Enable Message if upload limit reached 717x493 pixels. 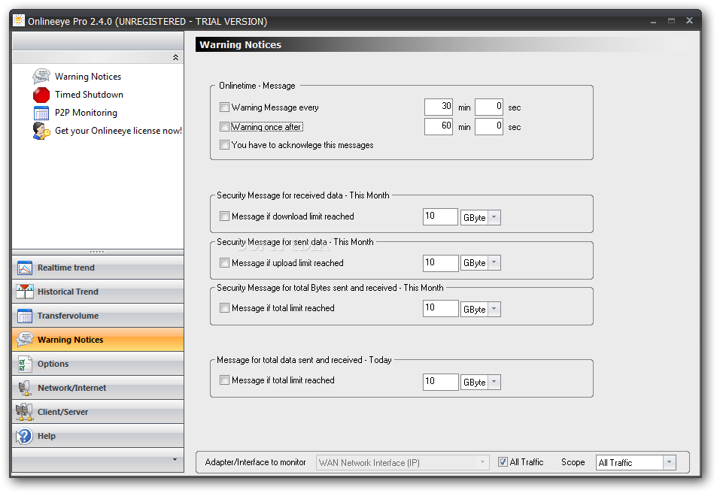[224, 263]
